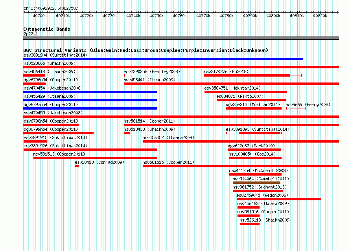Image resolution: width=350 pixels, height=251 pixels.
Task: Click the gray 2p22.1 cytogenetic band bar
Action: 181,38
